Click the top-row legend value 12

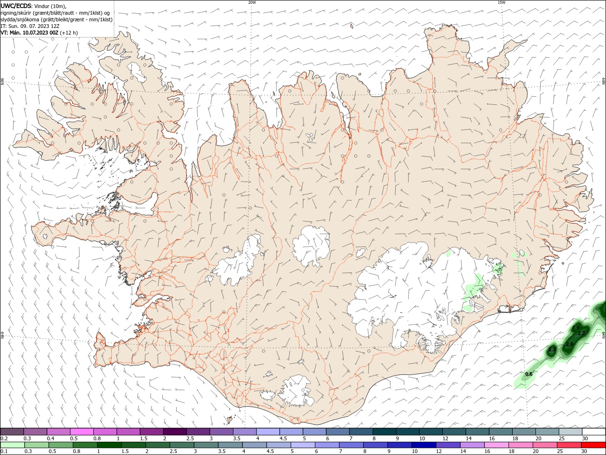445,438
